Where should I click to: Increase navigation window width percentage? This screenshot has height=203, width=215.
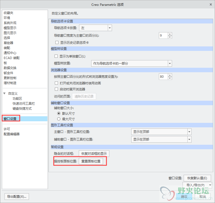(x=170, y=34)
